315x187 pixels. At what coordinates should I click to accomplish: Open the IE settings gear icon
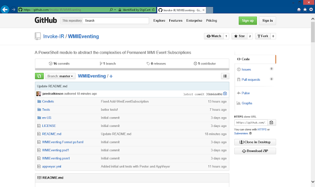(x=311, y=9)
